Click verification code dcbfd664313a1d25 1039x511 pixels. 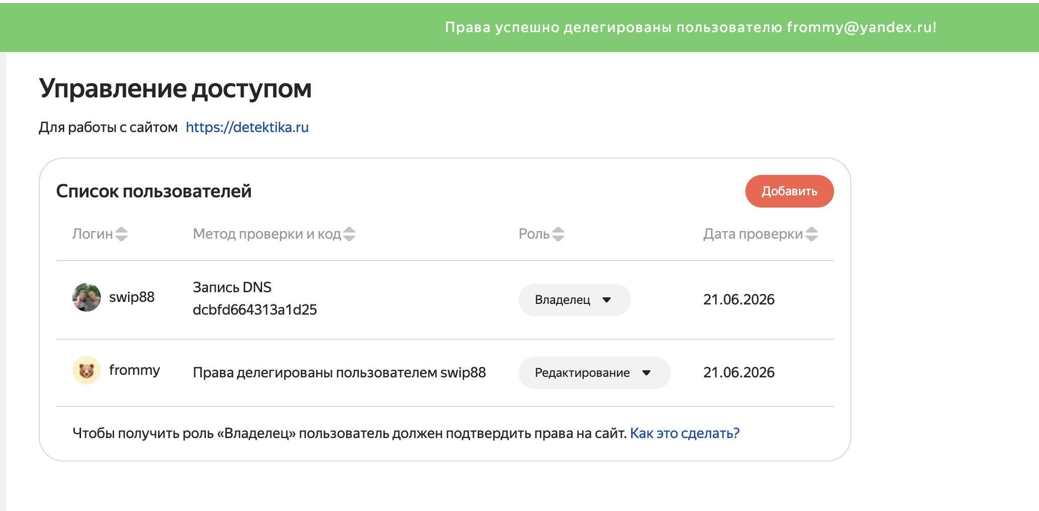tap(255, 310)
